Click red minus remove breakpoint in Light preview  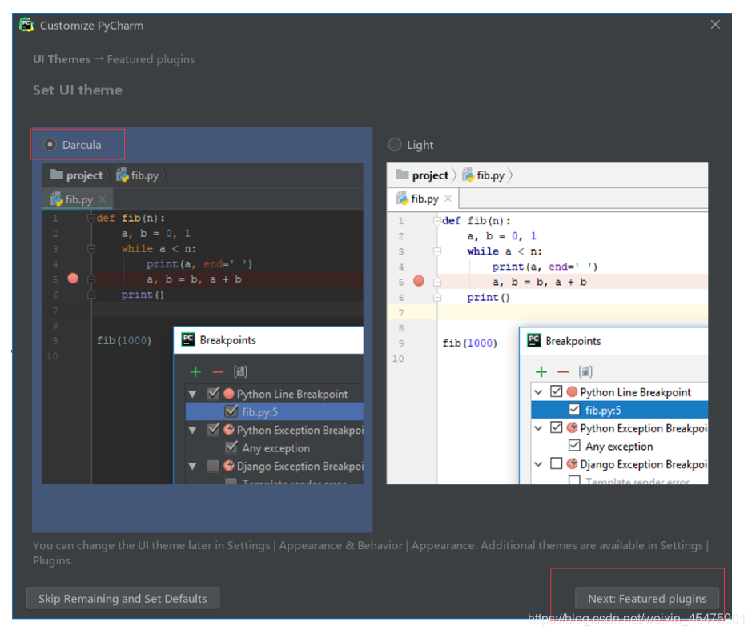click(563, 372)
